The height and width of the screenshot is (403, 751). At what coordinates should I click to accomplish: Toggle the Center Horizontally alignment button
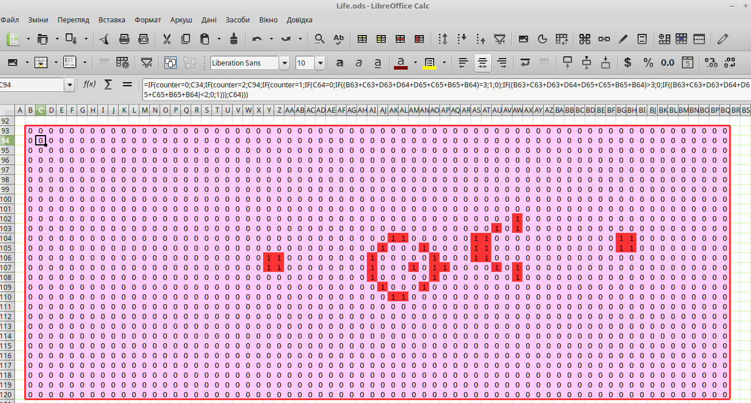tap(483, 63)
